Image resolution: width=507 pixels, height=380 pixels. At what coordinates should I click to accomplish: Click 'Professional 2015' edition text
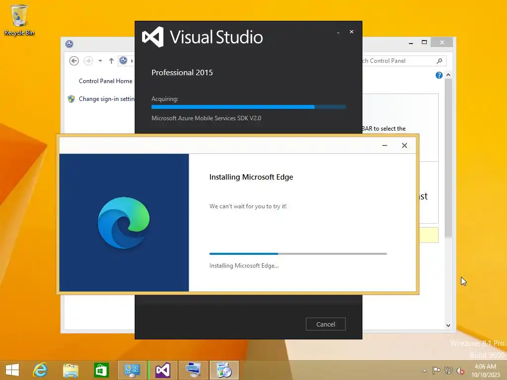pos(182,72)
